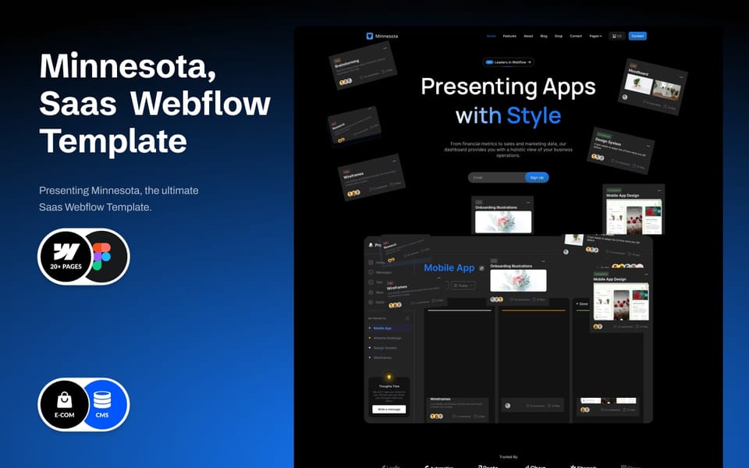
Task: Click the Write a message button
Action: (x=389, y=409)
